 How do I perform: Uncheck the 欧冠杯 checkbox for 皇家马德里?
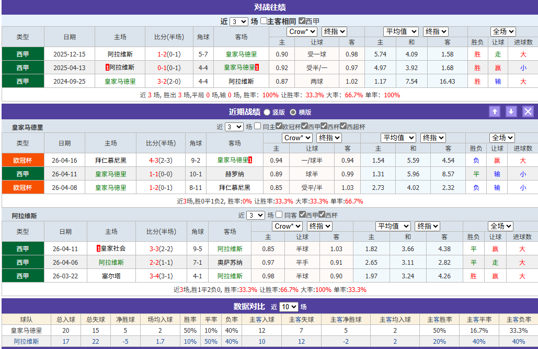[279, 126]
